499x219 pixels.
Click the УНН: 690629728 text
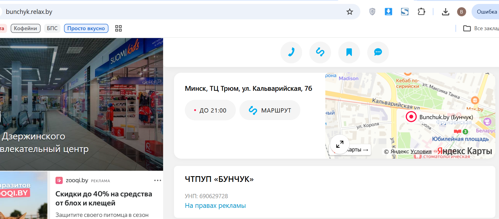coord(206,196)
